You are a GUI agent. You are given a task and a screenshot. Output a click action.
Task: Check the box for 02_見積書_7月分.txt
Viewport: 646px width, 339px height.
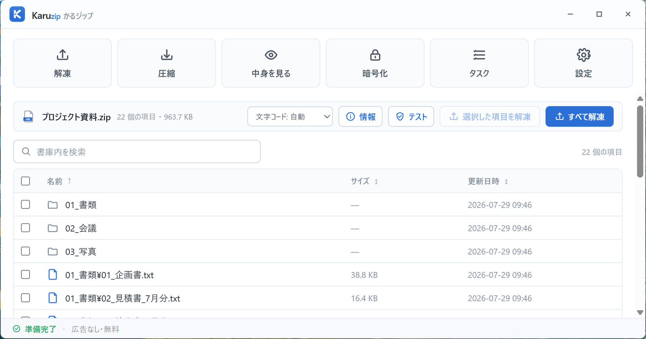(x=25, y=298)
